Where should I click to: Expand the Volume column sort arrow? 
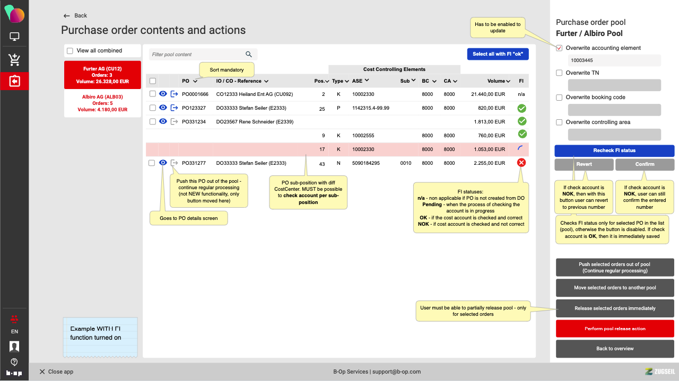pyautogui.click(x=508, y=81)
